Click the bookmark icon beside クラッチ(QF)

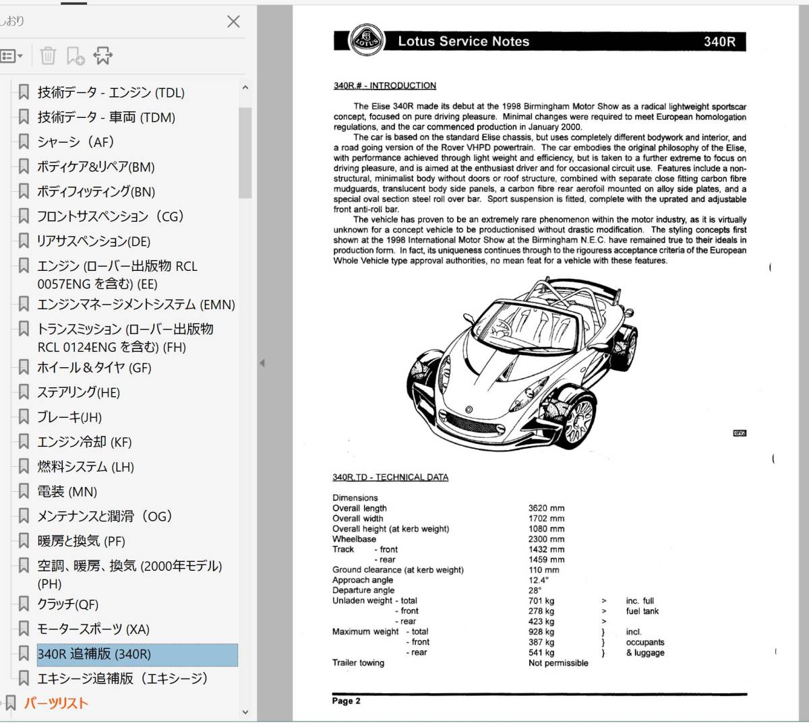[24, 604]
